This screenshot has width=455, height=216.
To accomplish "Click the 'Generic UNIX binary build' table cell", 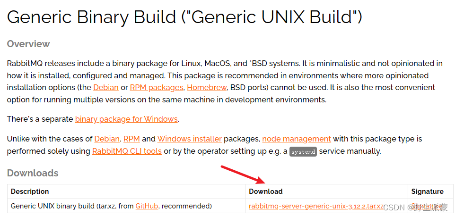I will pos(126,206).
